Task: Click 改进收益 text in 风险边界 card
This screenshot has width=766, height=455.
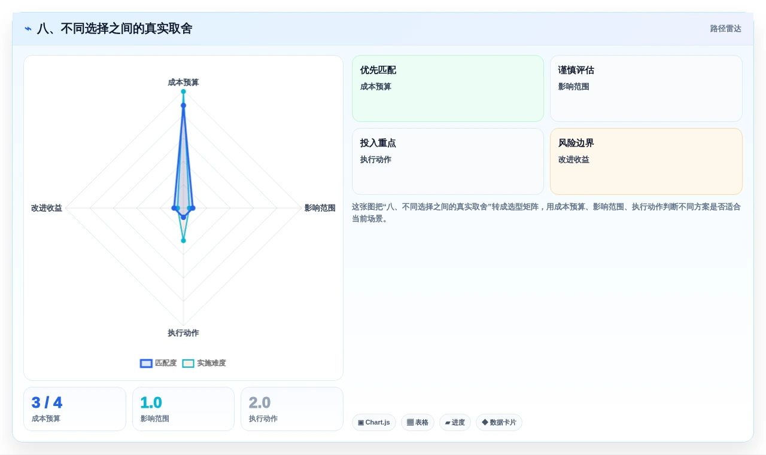Action: (x=574, y=160)
